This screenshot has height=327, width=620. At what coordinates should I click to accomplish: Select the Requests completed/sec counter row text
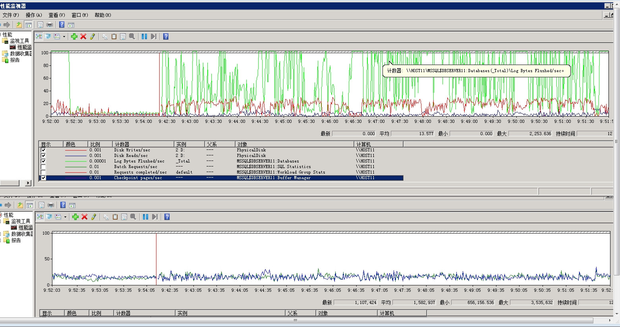point(140,172)
